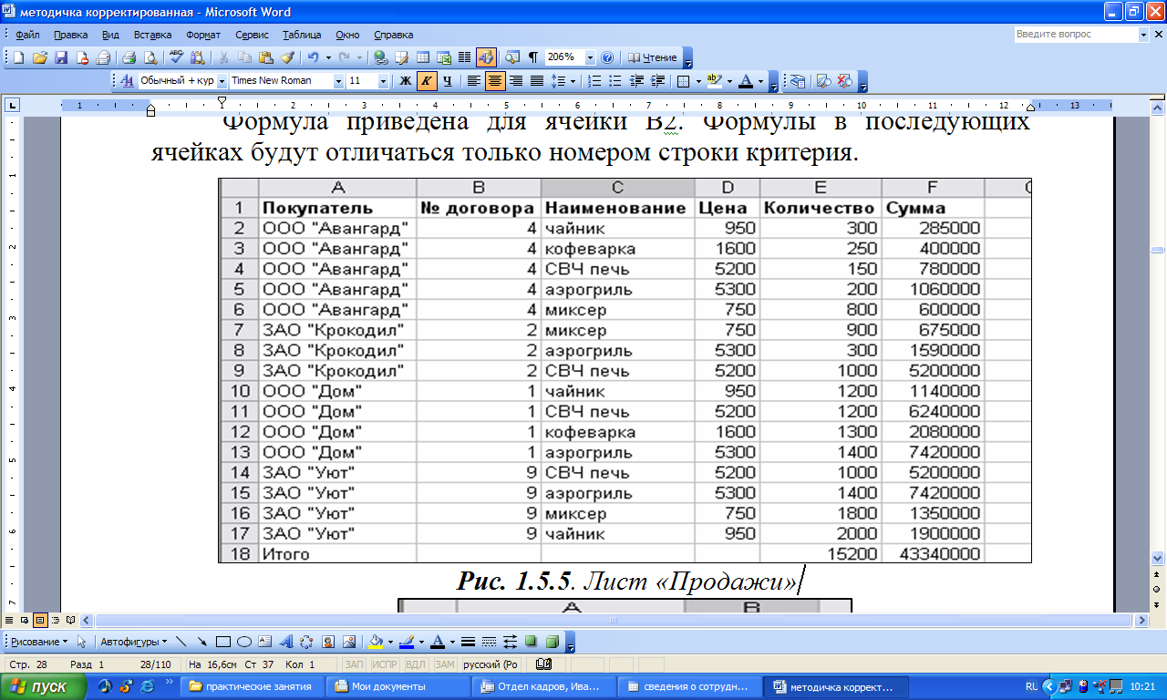Cut selection with the scissors icon
The width and height of the screenshot is (1167, 700).
click(x=224, y=57)
